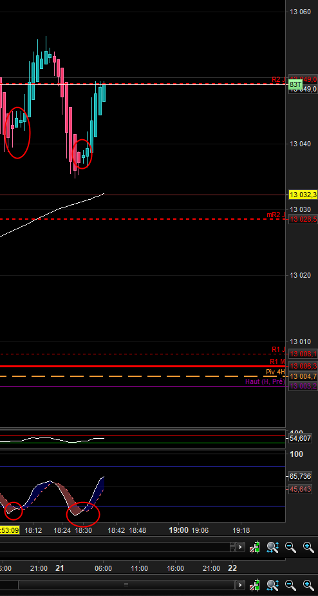The image size is (318, 596).
Task: Click the 13 020 price scale label
Action: [x=300, y=276]
